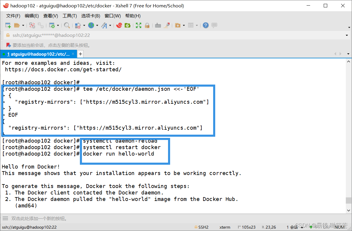
Task: Expand the Properties dropdown arrow
Action: pyautogui.click(x=58, y=26)
